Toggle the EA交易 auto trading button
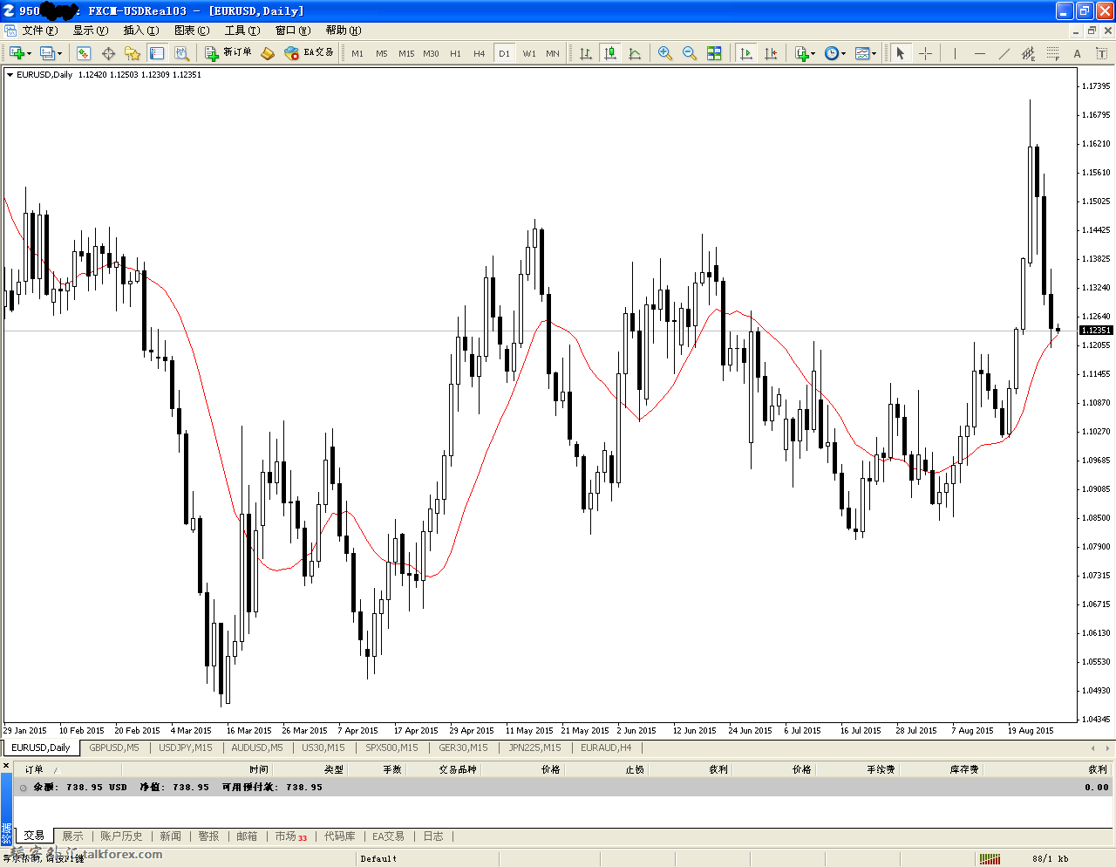Image resolution: width=1116 pixels, height=867 pixels. click(309, 53)
